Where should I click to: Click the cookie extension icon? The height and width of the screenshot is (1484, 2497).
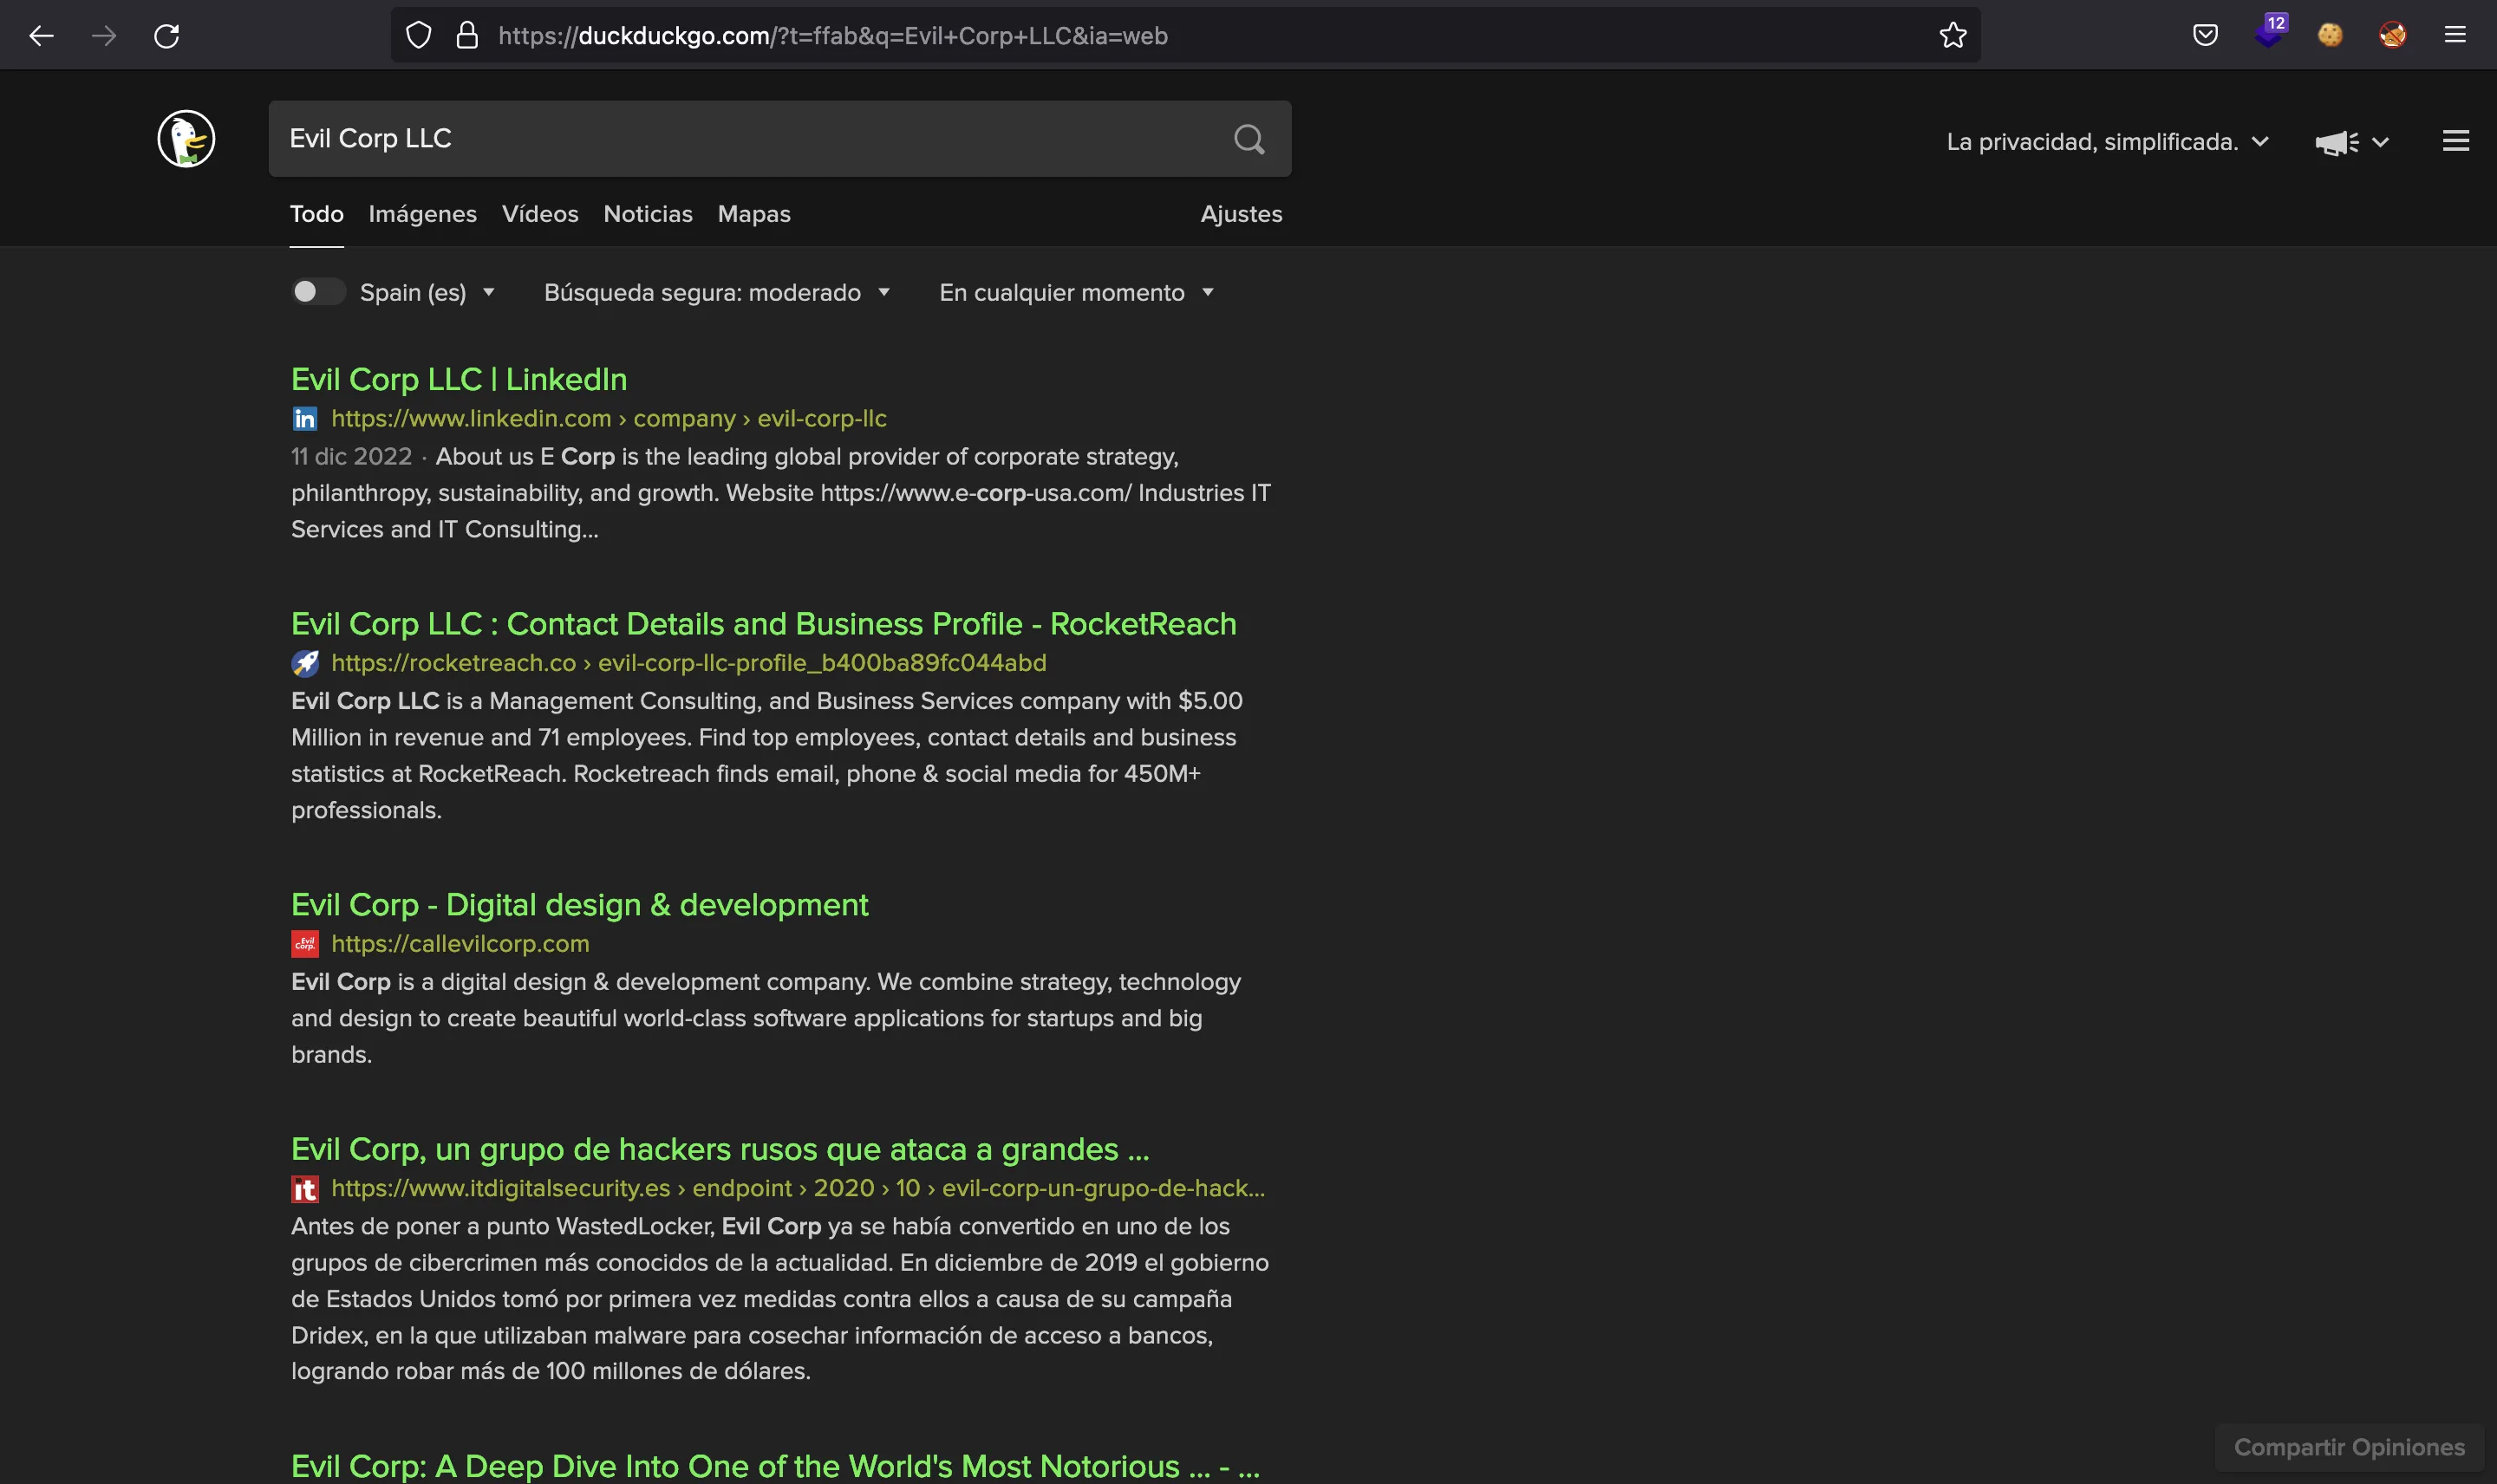point(2330,36)
